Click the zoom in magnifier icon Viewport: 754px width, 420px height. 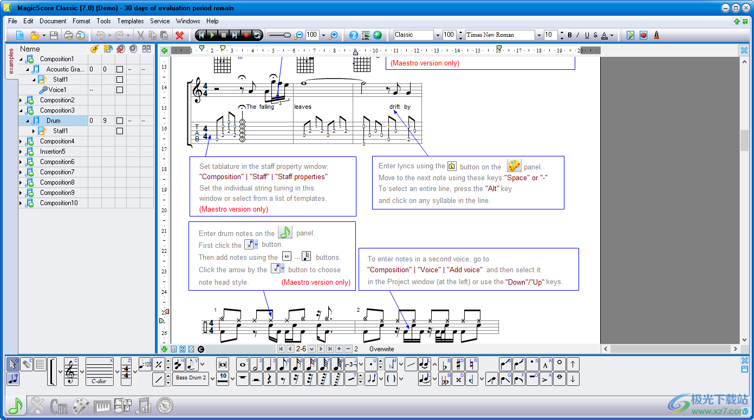click(334, 35)
